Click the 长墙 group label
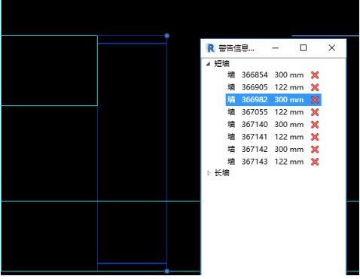 pos(221,173)
